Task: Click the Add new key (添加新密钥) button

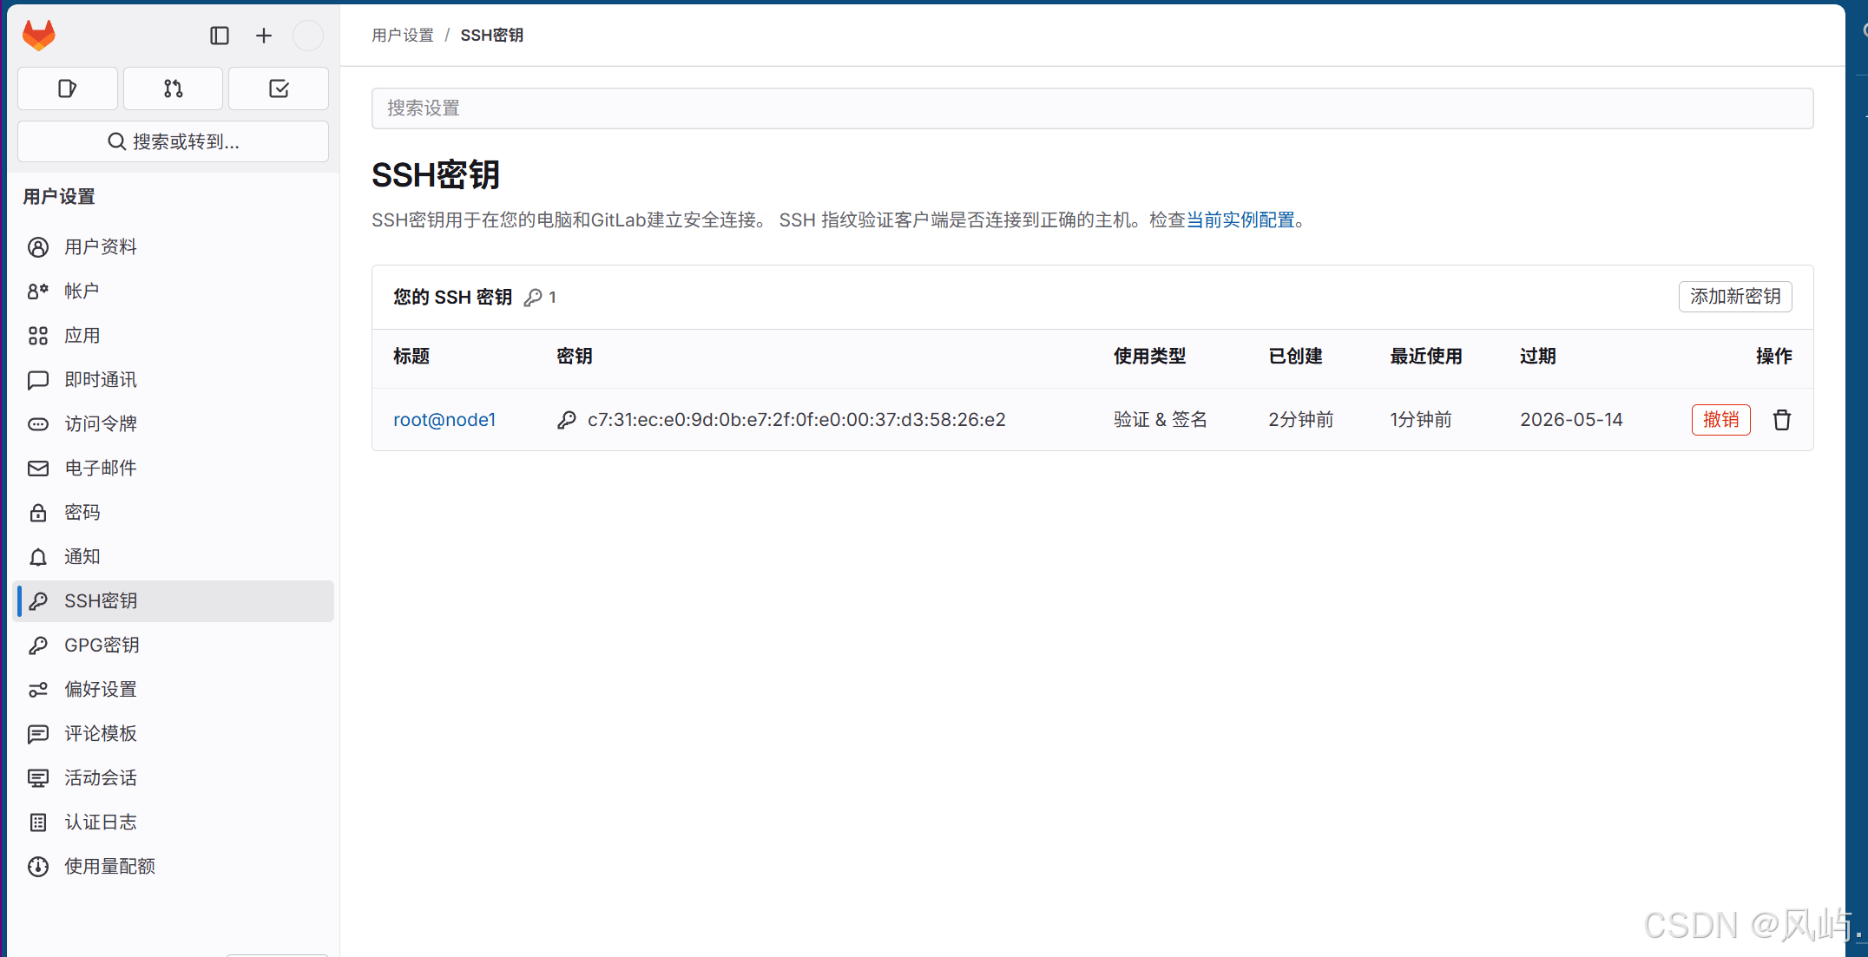Action: point(1734,297)
